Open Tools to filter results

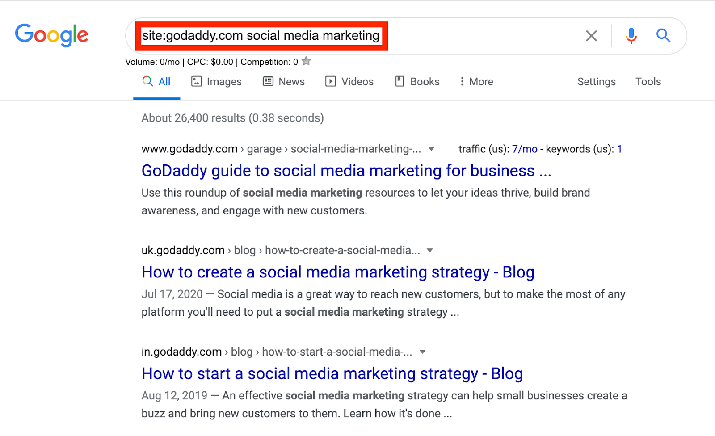(x=648, y=81)
